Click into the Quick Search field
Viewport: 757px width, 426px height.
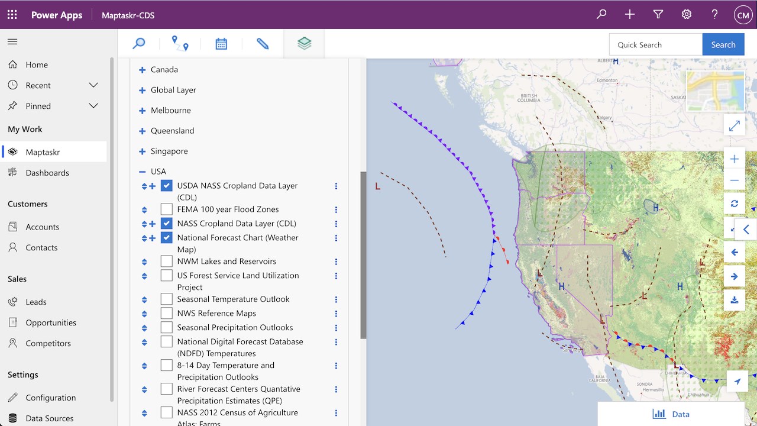pyautogui.click(x=656, y=44)
